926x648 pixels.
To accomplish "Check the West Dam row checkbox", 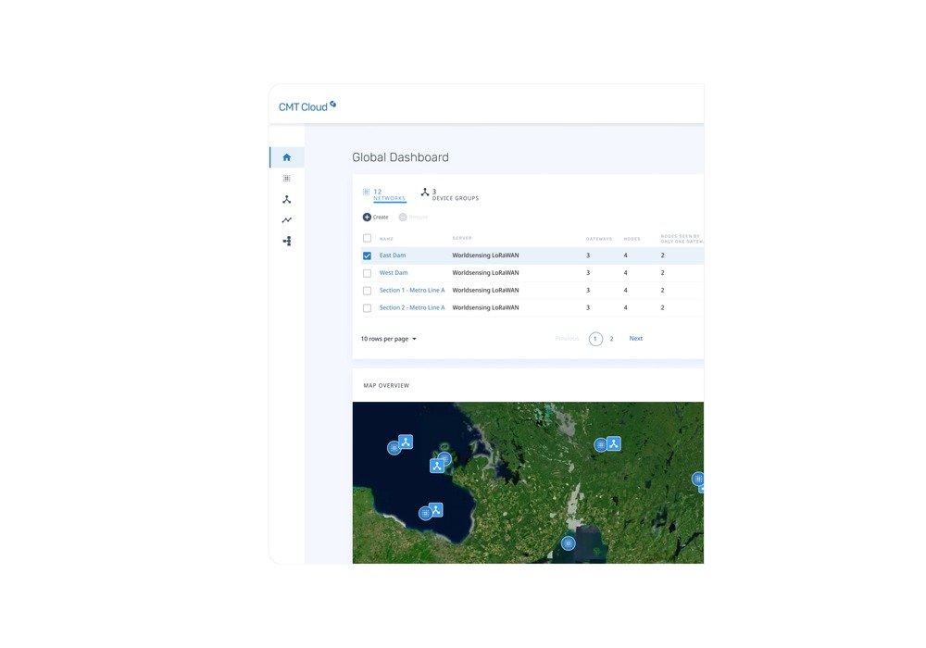I will coord(367,273).
